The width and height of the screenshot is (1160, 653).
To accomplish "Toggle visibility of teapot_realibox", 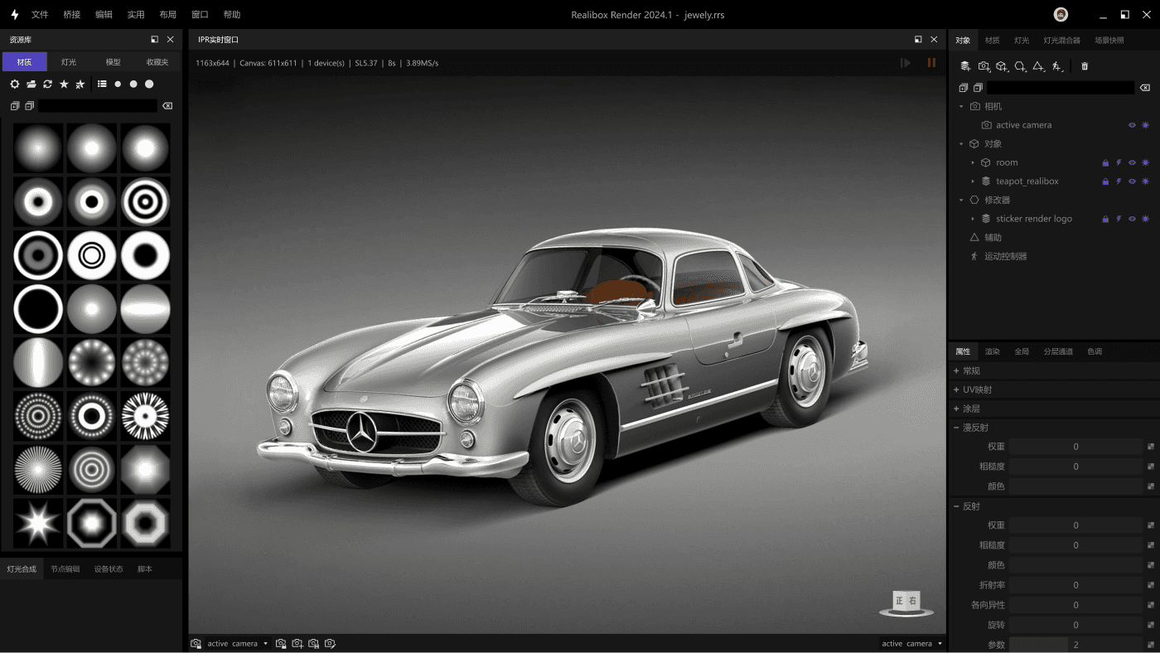I will 1132,181.
